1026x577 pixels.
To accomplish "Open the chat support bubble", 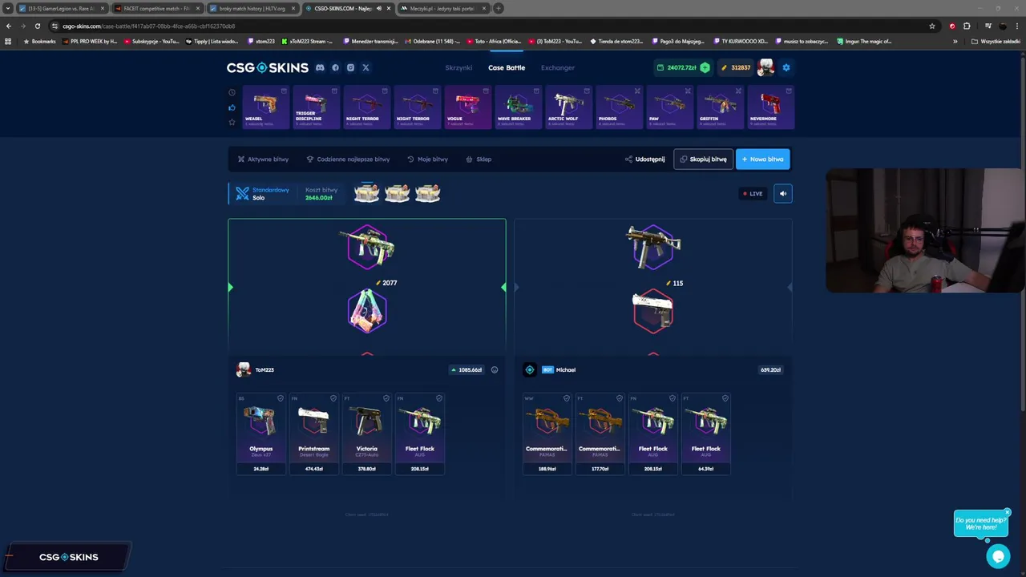I will click(998, 556).
